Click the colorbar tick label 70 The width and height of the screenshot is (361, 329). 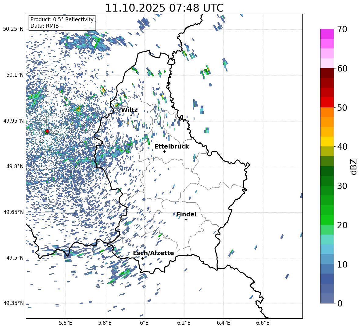(342, 29)
